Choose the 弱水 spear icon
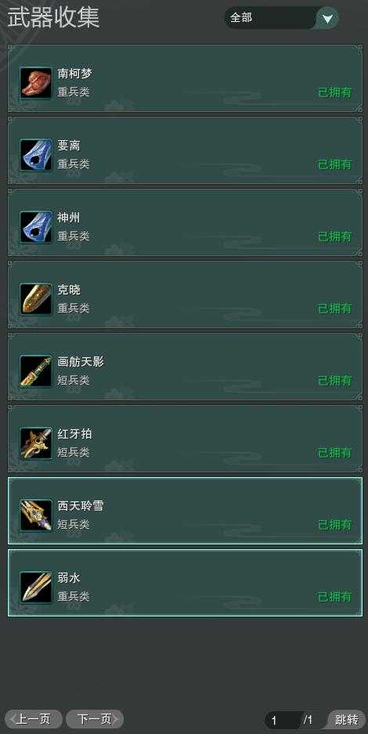The image size is (368, 734). [x=36, y=588]
